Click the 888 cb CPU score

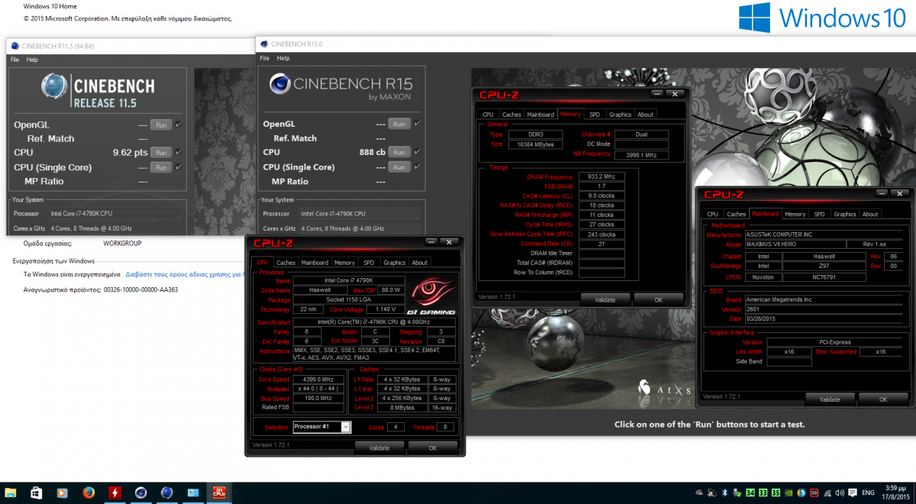(x=372, y=152)
